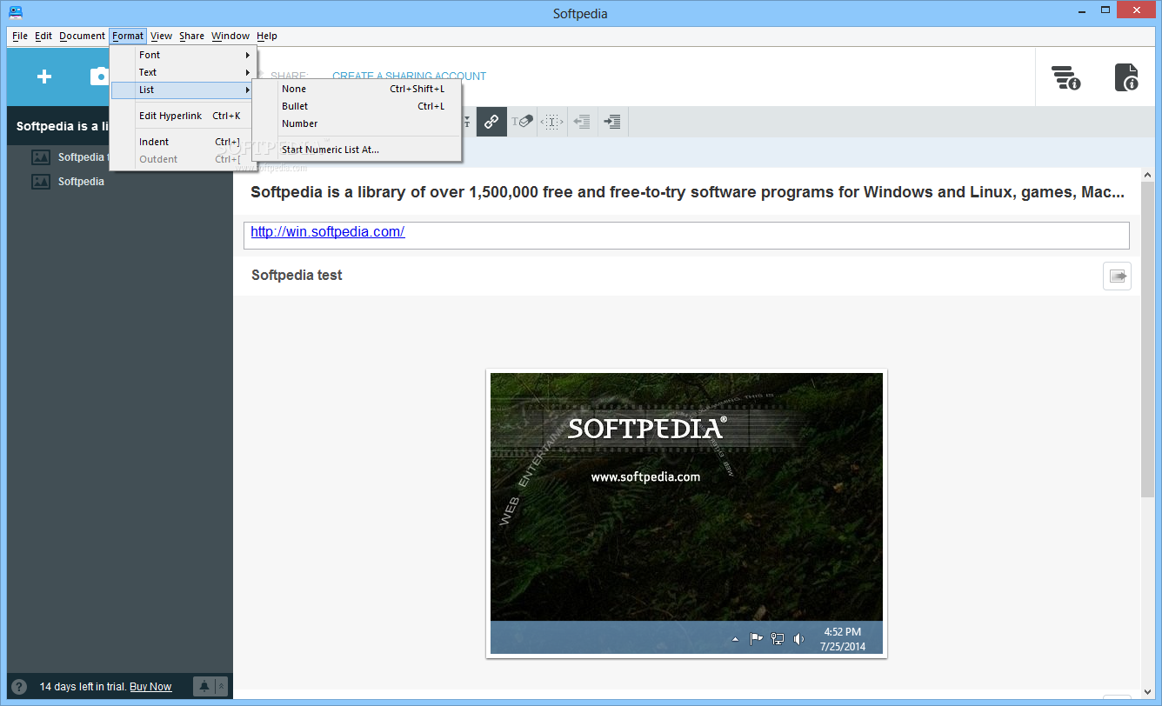Select None list style
This screenshot has width=1162, height=706.
click(357, 89)
